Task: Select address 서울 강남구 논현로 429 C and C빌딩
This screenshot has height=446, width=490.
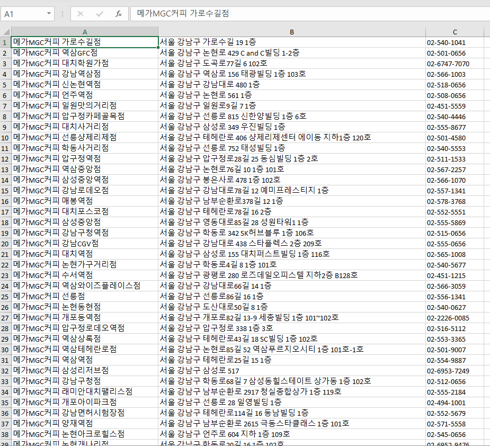Action: point(292,53)
